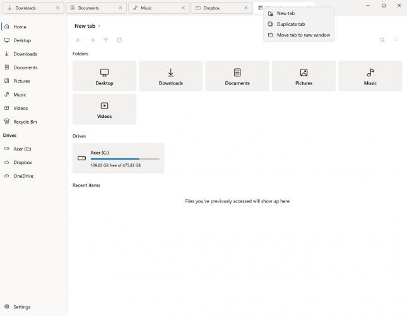407x316 pixels.
Task: Click 'Files you've previously accessed' message
Action: pyautogui.click(x=237, y=201)
